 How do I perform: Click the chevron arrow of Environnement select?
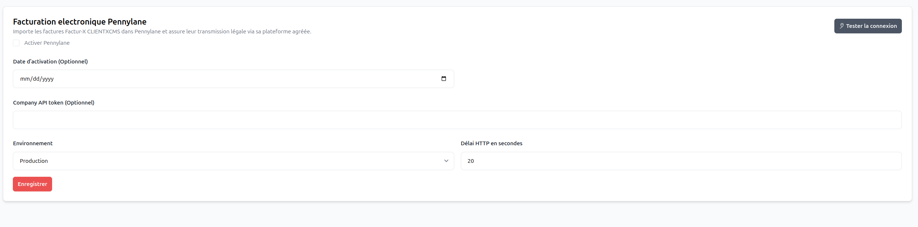pyautogui.click(x=446, y=161)
